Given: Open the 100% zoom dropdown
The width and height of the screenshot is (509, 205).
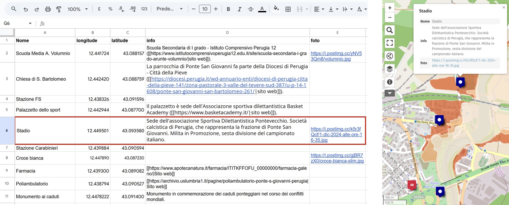Looking at the screenshot, I should pos(78,9).
